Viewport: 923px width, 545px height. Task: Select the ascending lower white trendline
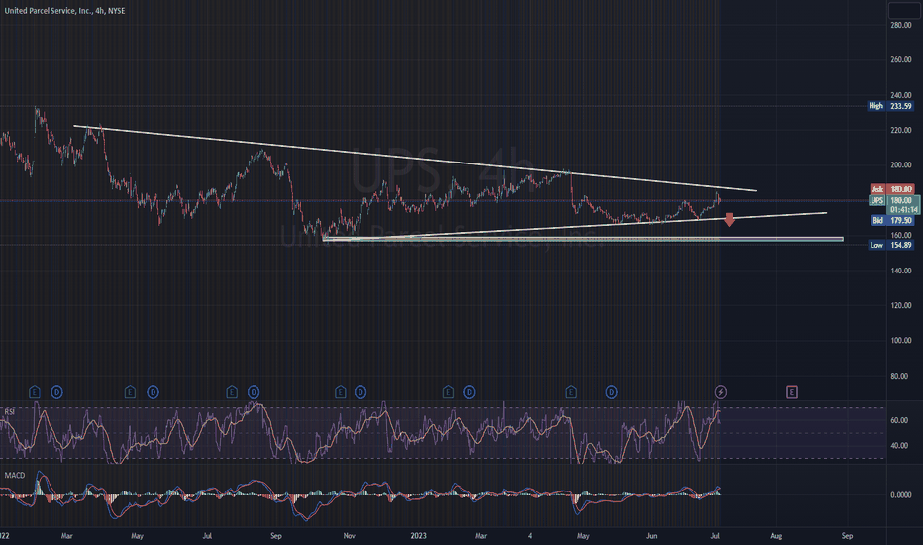(x=574, y=226)
